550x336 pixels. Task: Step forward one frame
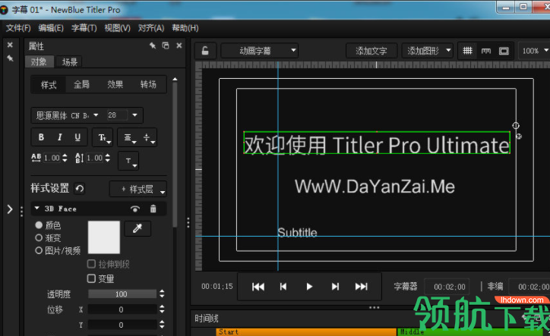click(335, 287)
